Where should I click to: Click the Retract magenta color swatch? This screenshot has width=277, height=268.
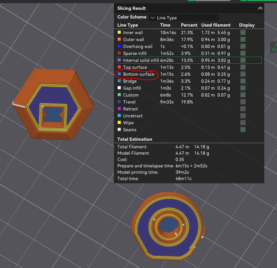(119, 109)
